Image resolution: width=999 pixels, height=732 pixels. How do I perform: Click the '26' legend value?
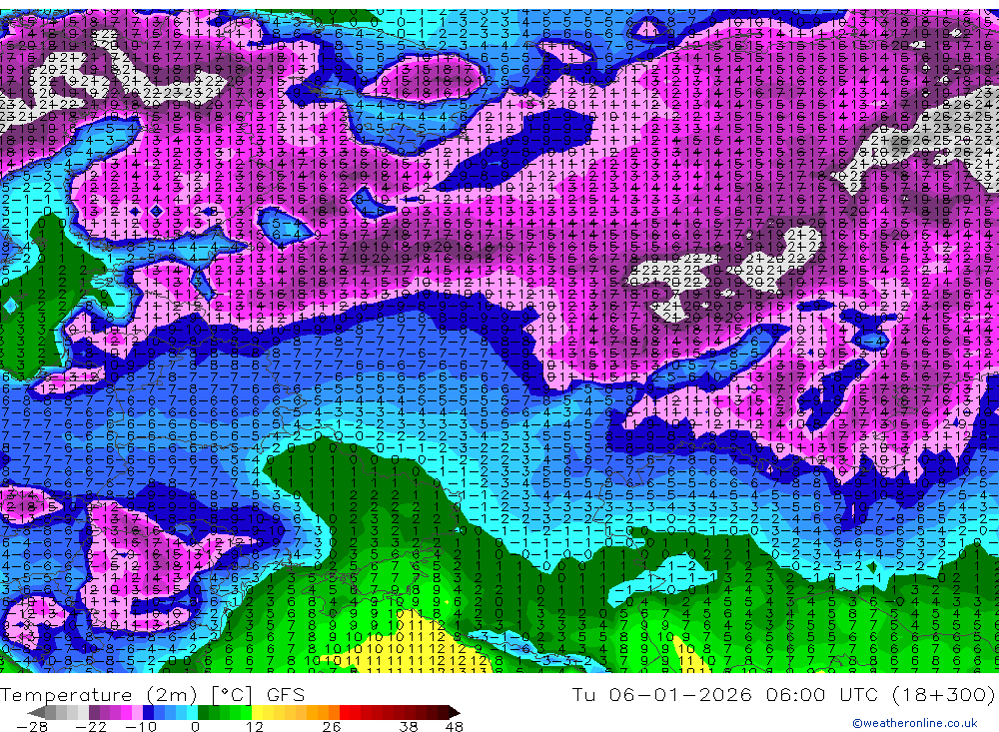tap(332, 726)
